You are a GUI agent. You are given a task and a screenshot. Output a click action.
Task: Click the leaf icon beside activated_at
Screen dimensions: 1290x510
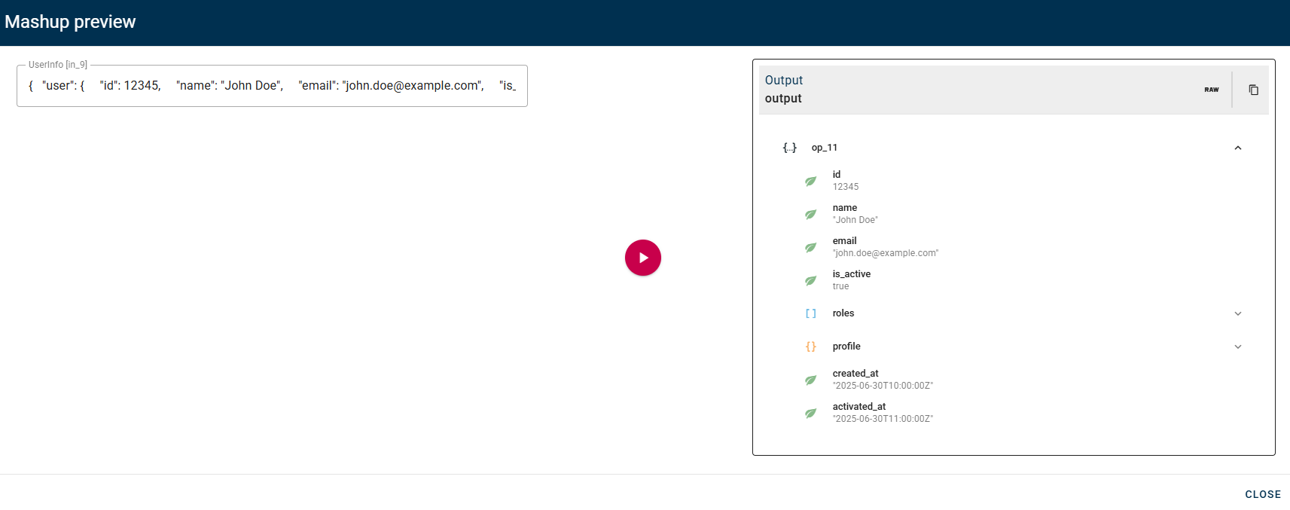point(810,413)
